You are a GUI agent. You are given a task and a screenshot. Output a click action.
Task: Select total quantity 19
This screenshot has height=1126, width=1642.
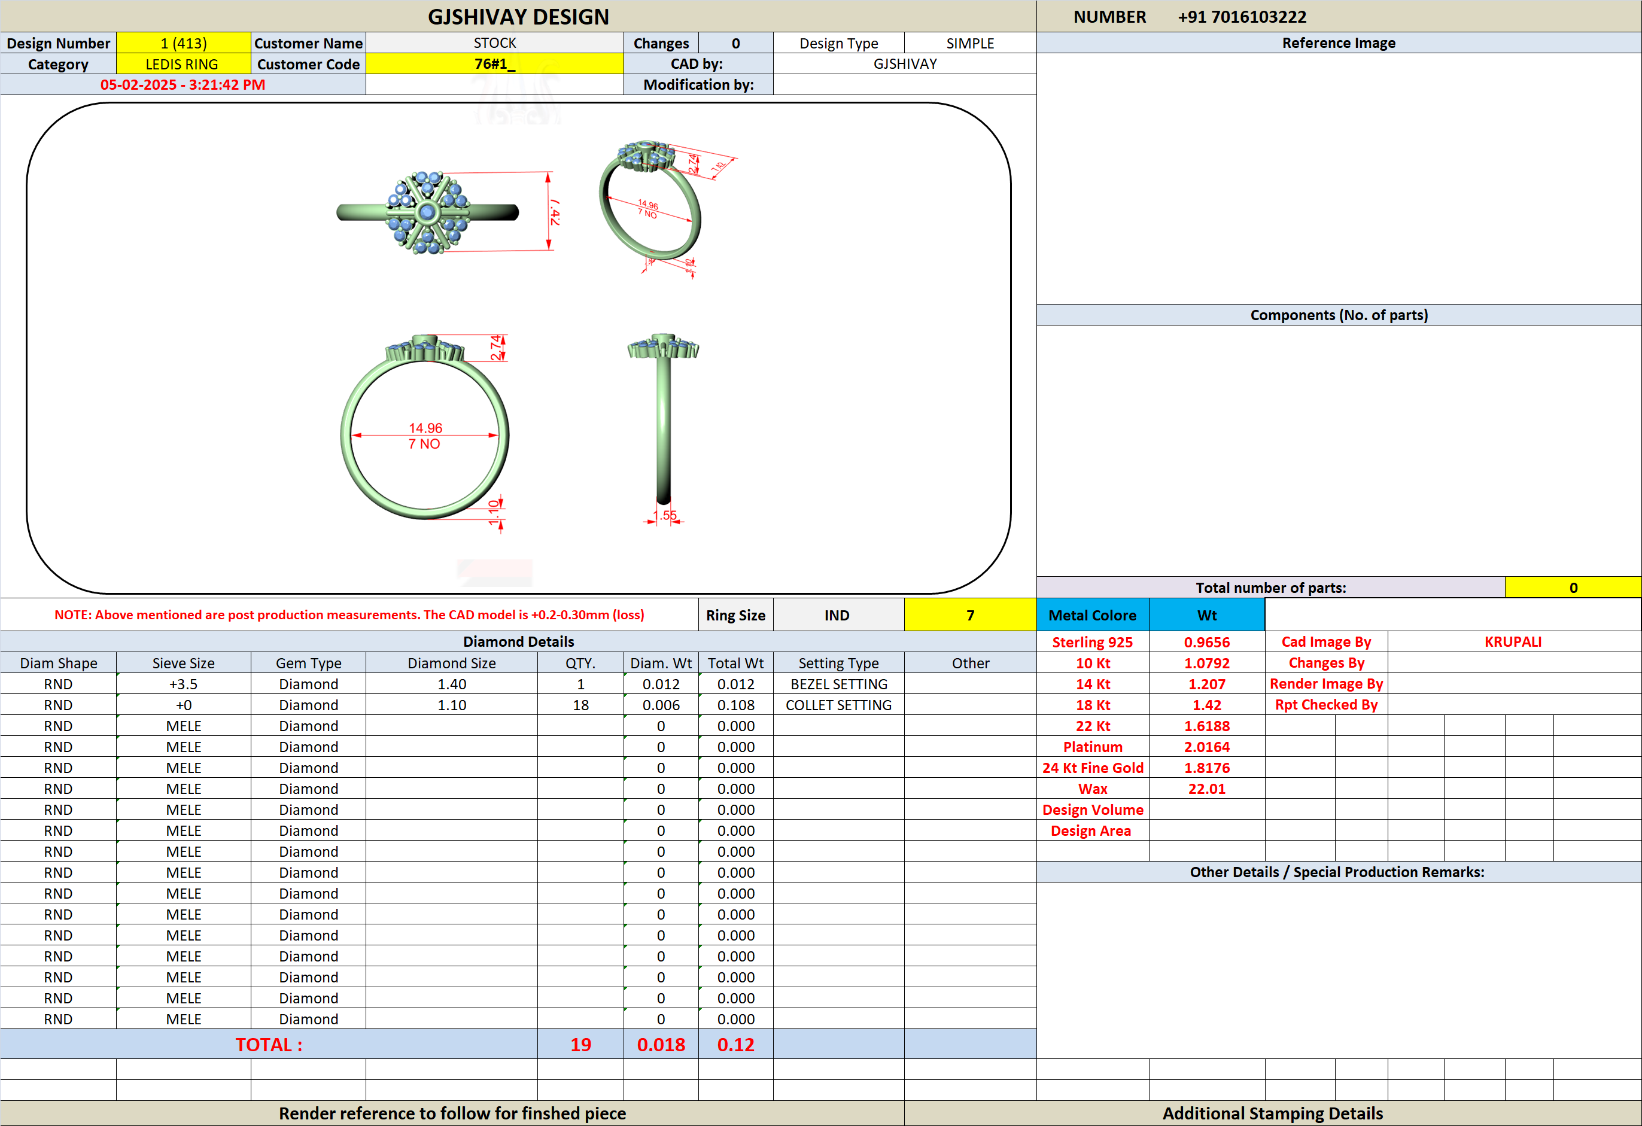[x=581, y=1044]
